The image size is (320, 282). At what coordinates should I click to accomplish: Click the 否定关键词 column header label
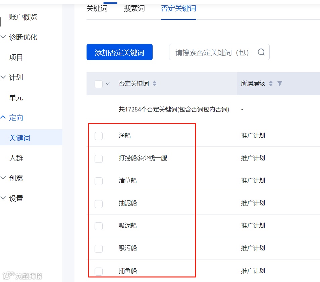click(x=134, y=84)
